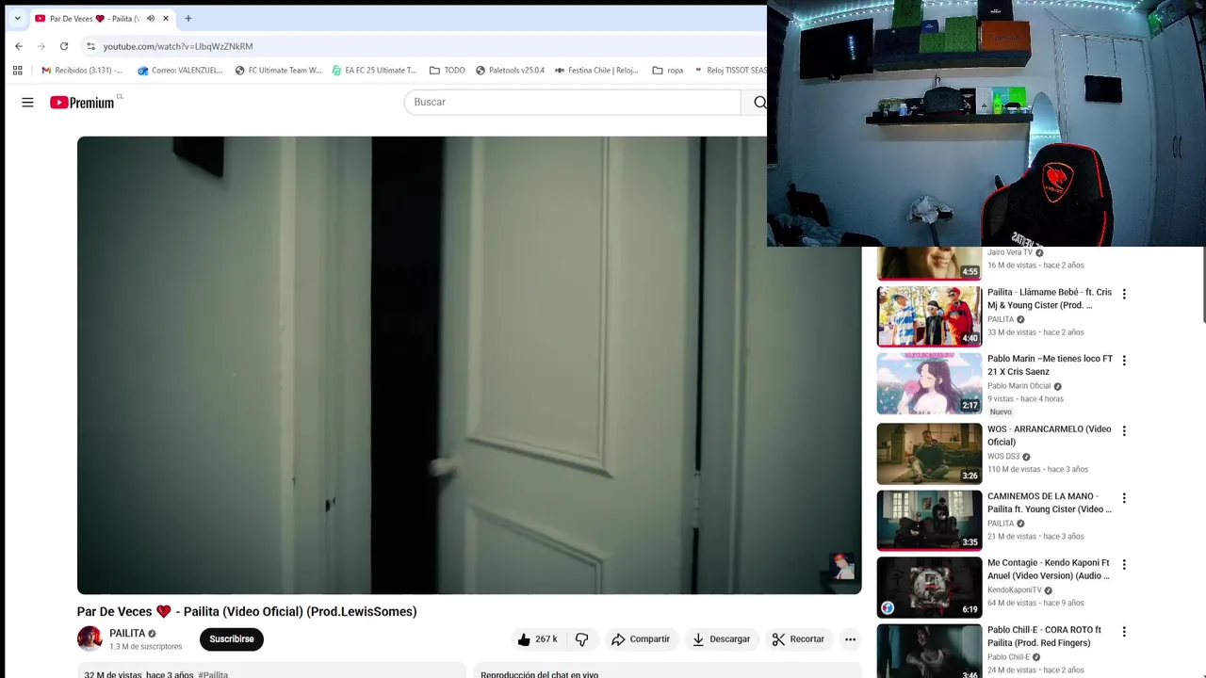Open options for CAMINEMOS DE LA MANO
Screen dimensions: 1206x678
click(1124, 498)
